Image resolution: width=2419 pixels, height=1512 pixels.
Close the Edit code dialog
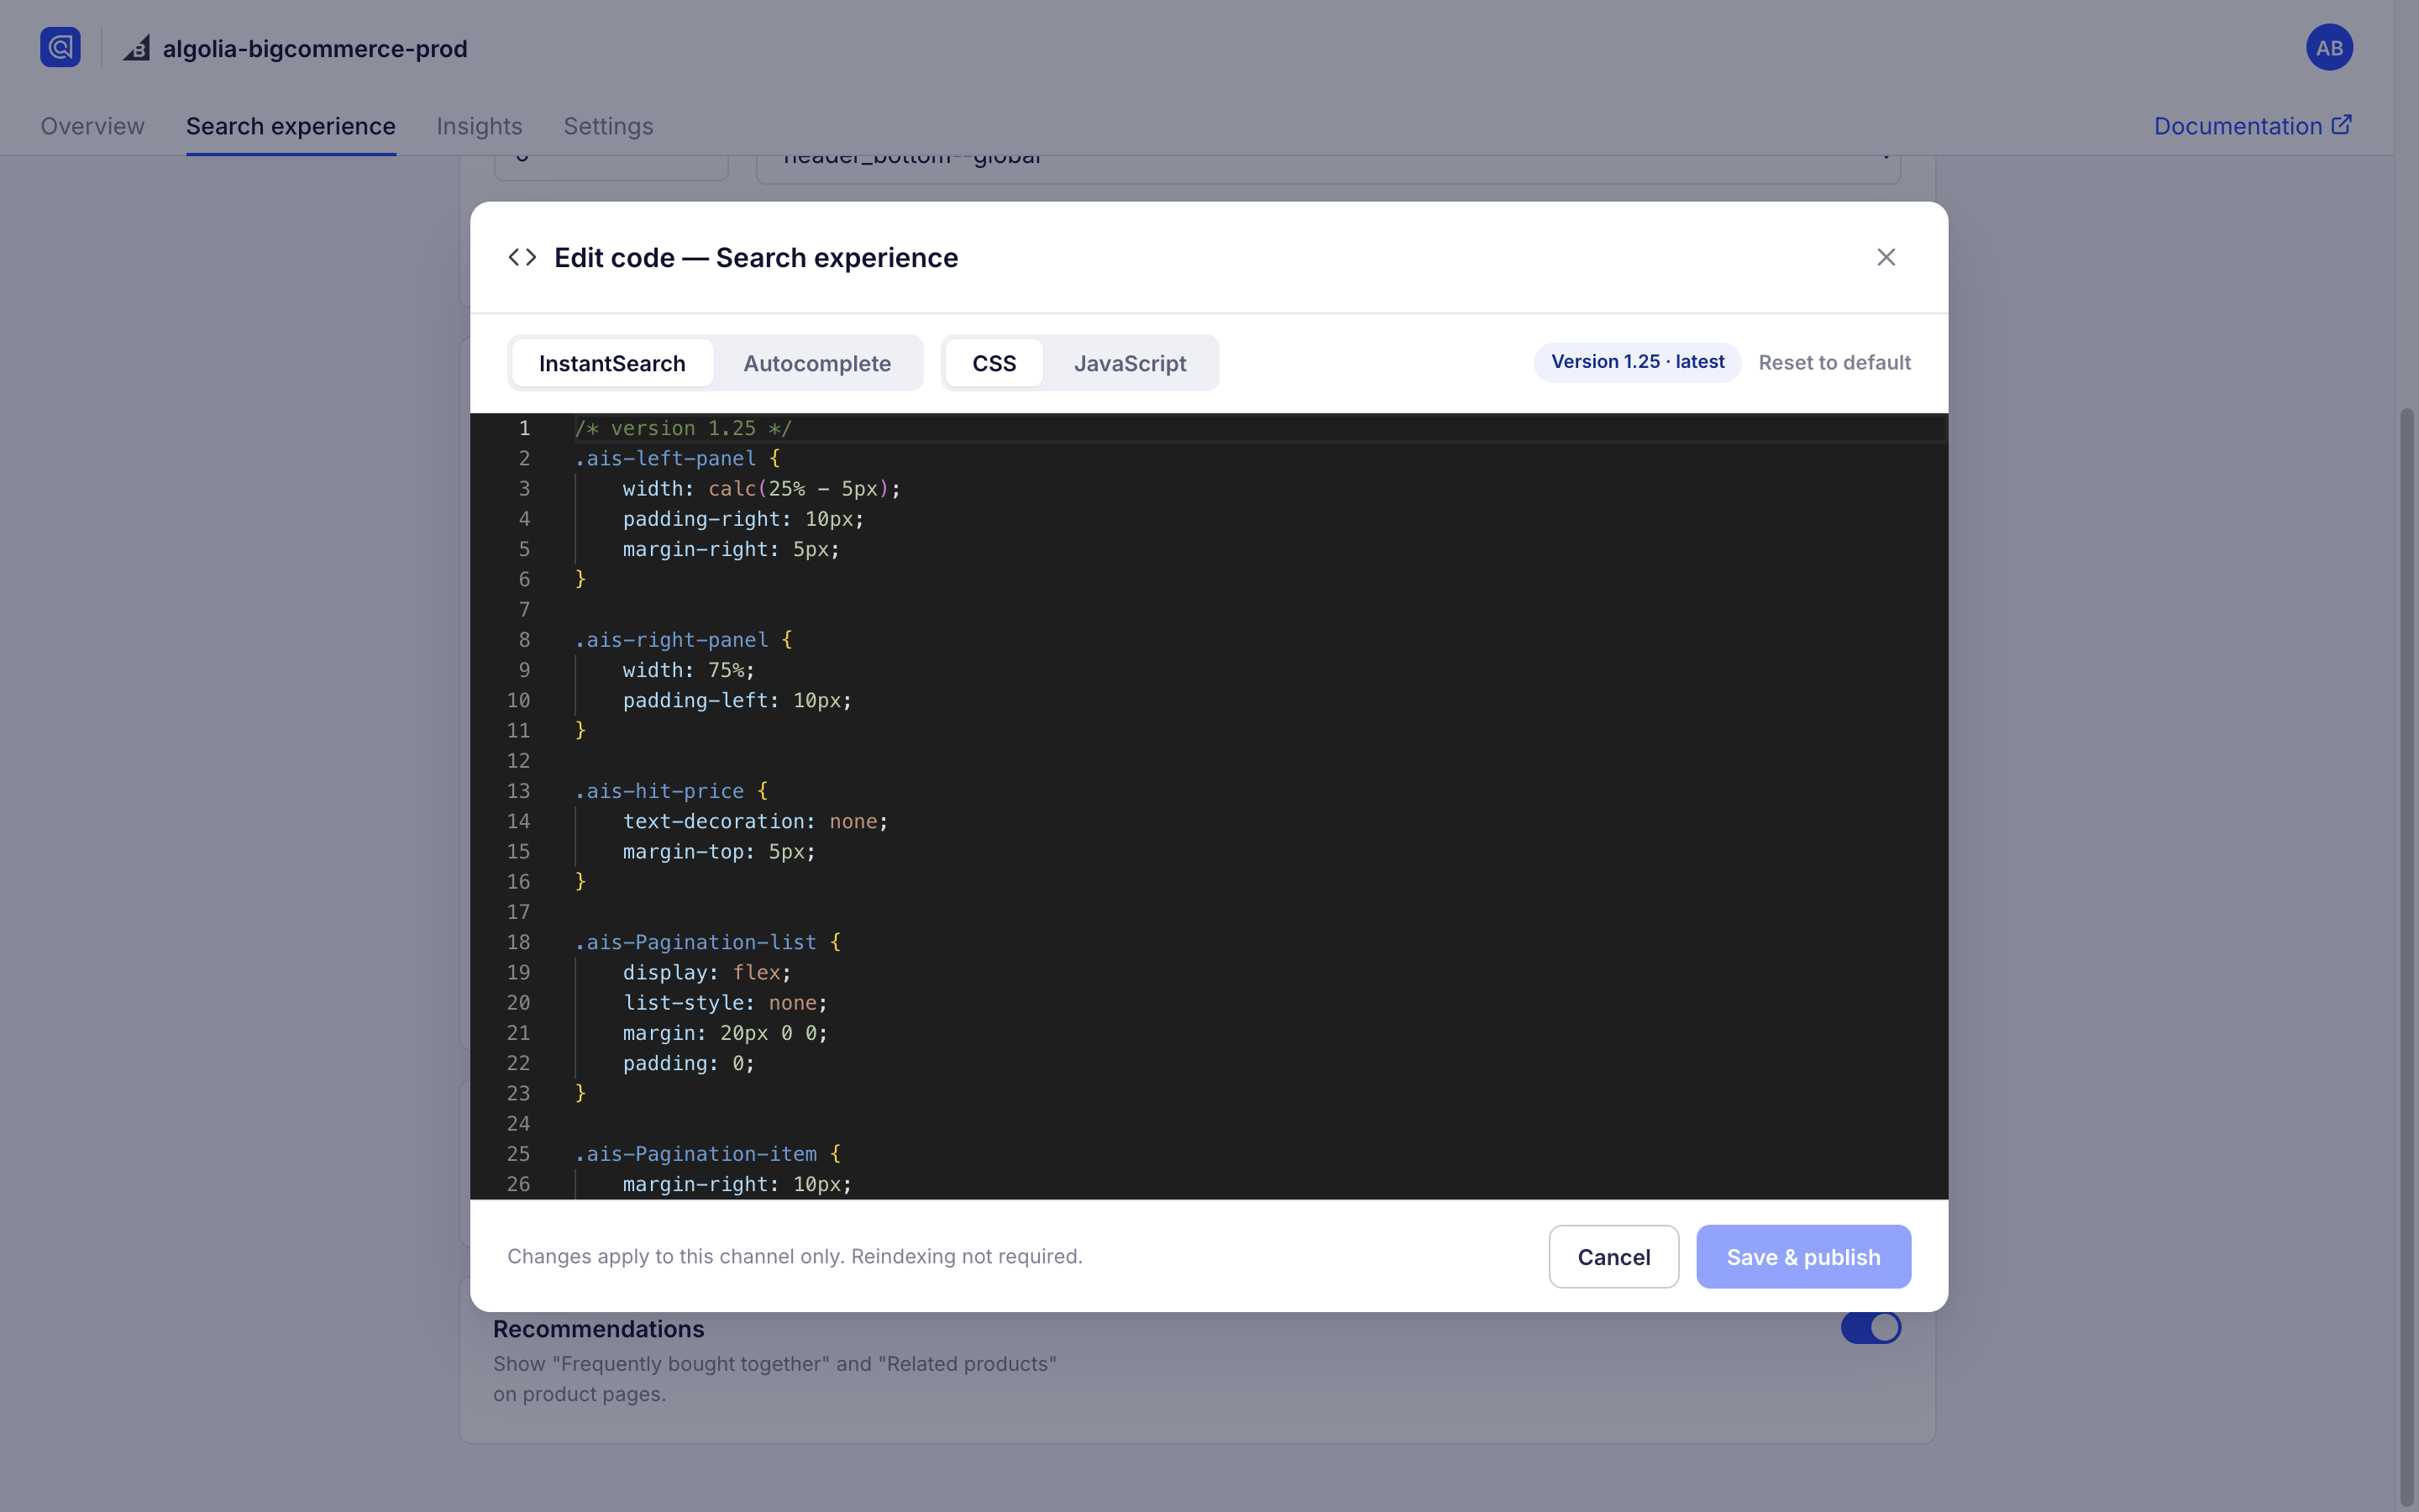[x=1886, y=257]
